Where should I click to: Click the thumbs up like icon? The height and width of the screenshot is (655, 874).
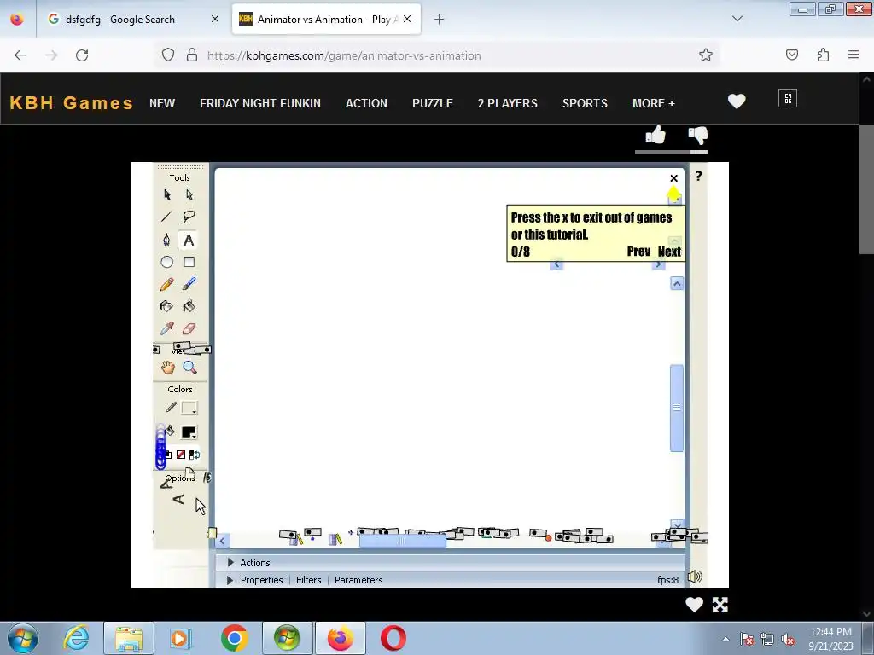[655, 136]
